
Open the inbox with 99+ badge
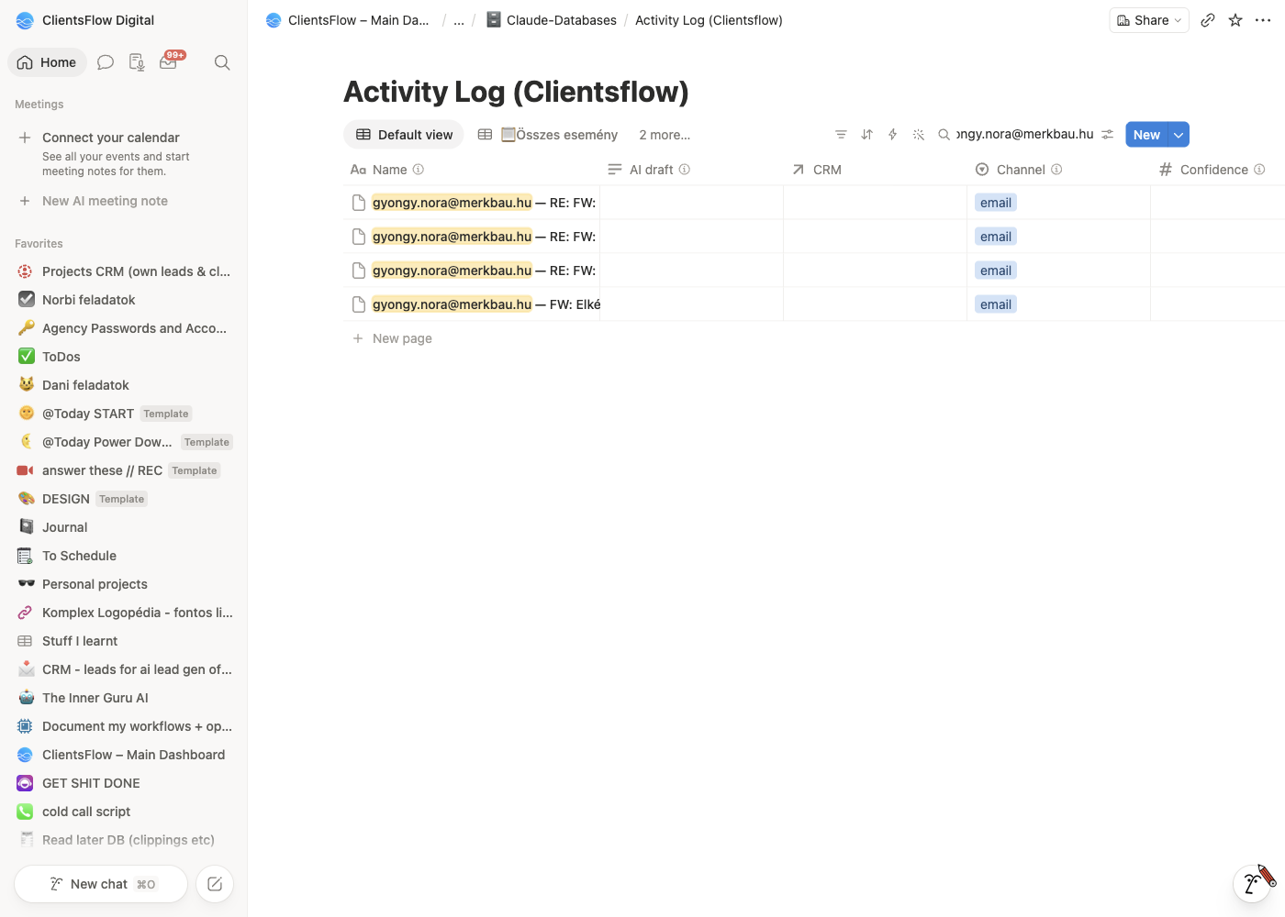click(x=169, y=61)
